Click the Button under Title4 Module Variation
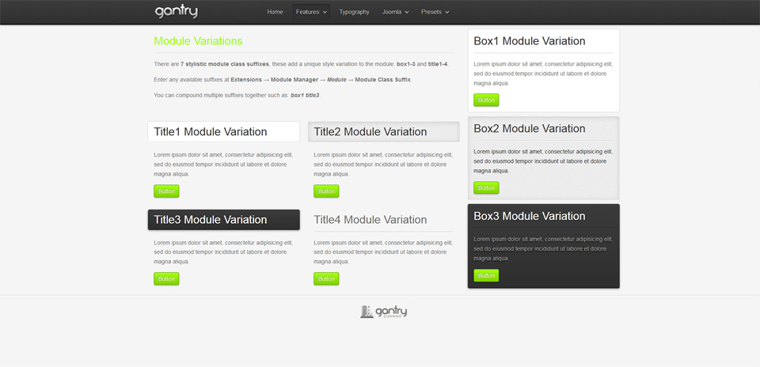760x367 pixels. point(326,279)
